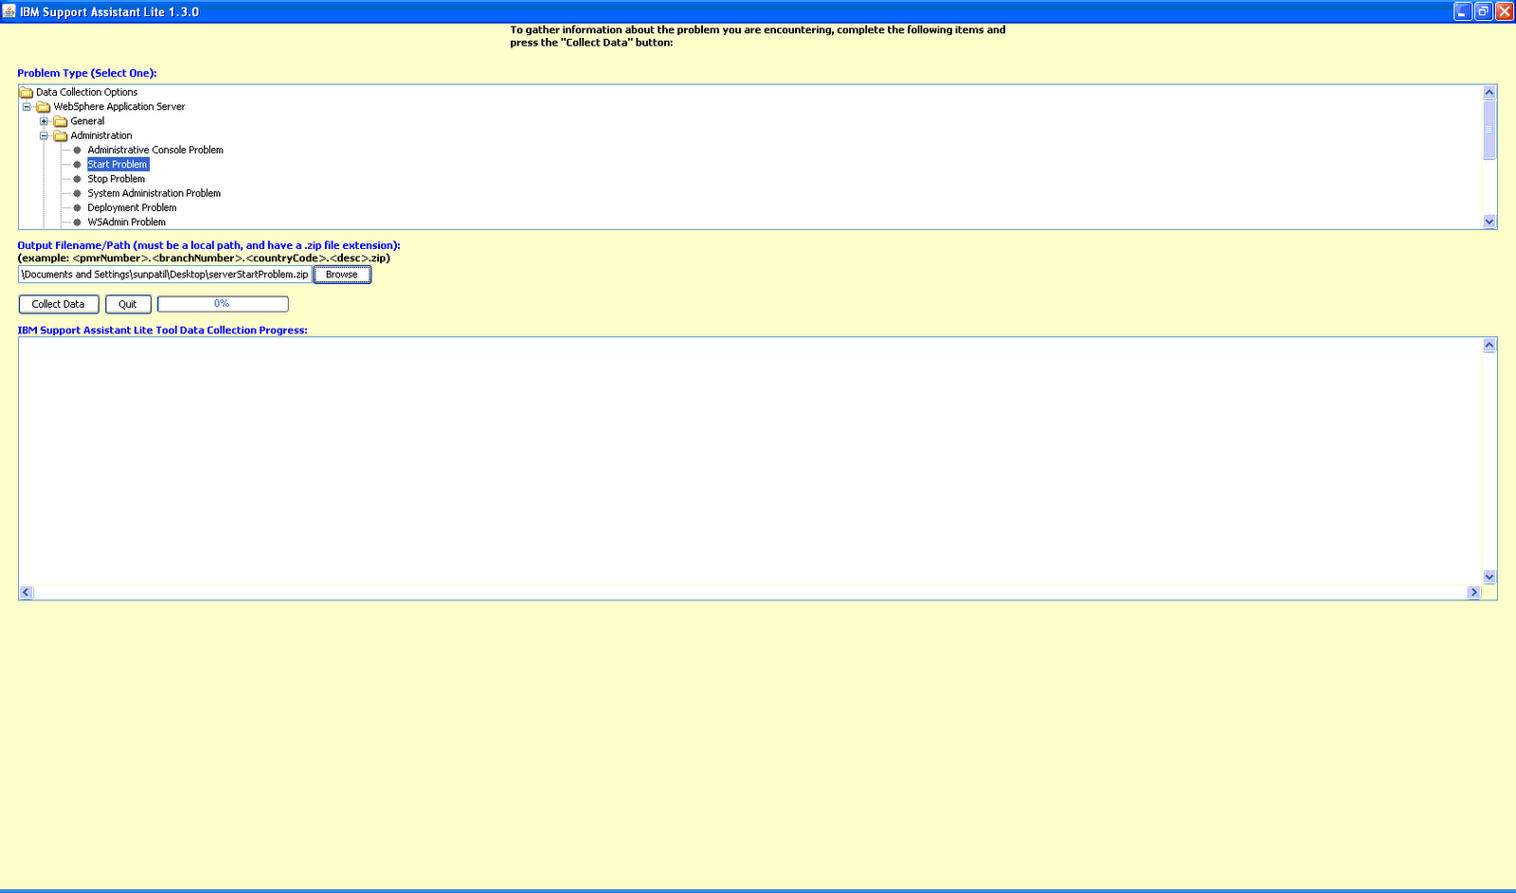This screenshot has width=1516, height=893.
Task: Select System Administration Problem item
Action: [x=154, y=193]
